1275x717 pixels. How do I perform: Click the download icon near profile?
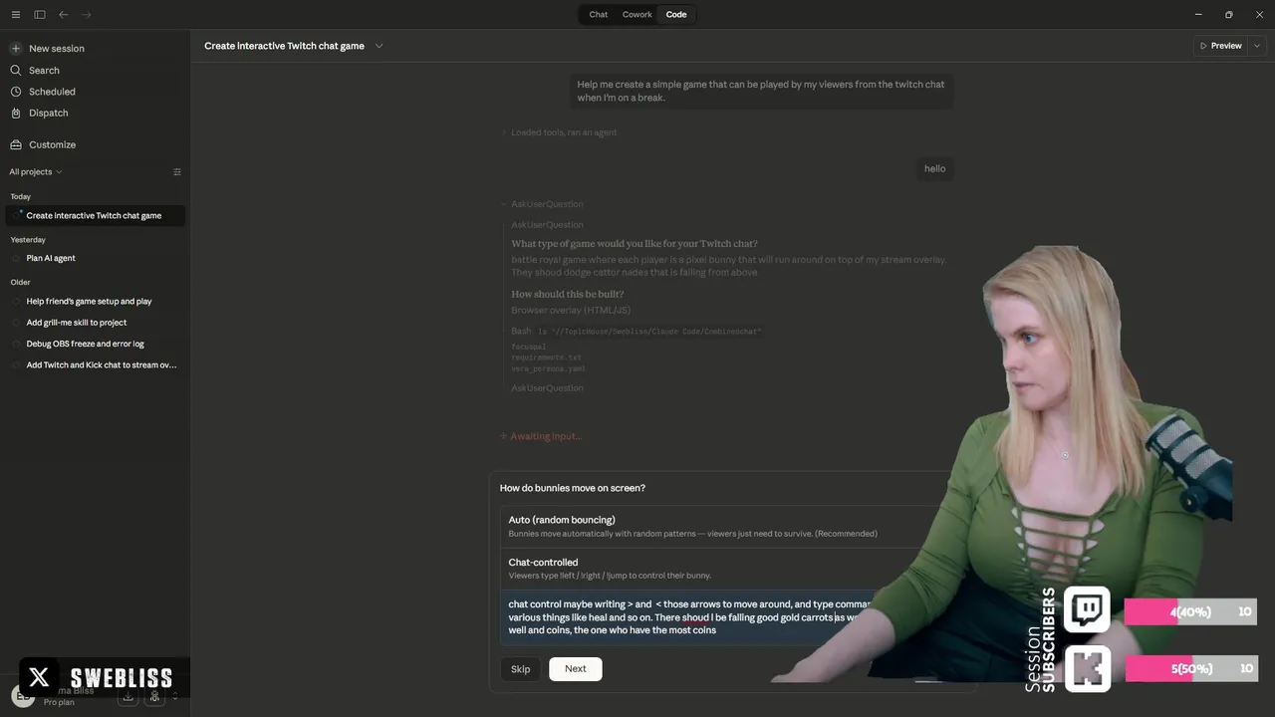pyautogui.click(x=127, y=697)
